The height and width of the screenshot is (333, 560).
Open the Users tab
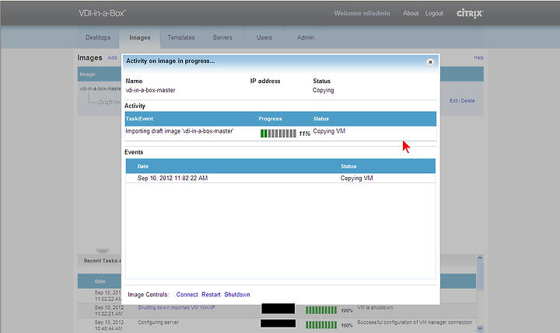click(264, 37)
